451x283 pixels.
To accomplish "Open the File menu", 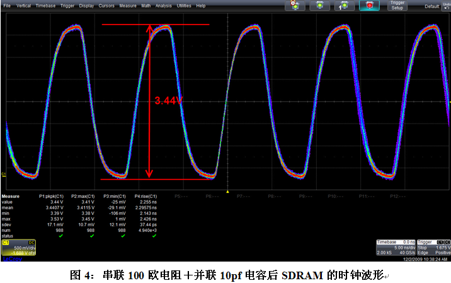I will 7,6.
